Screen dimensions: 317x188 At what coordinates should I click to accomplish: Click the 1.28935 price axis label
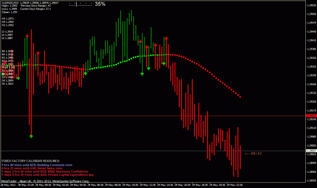coord(311,180)
